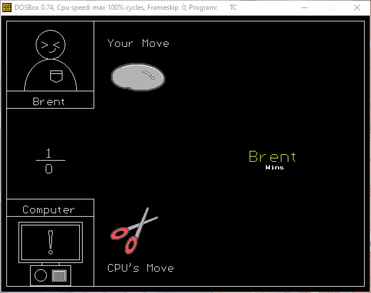Click the gray rock move icon
371x293 pixels.
click(138, 77)
